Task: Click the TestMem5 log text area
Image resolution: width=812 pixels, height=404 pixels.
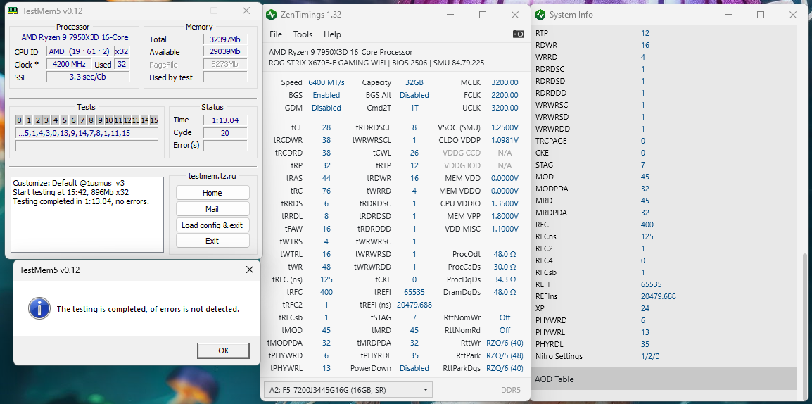Action: [x=87, y=215]
